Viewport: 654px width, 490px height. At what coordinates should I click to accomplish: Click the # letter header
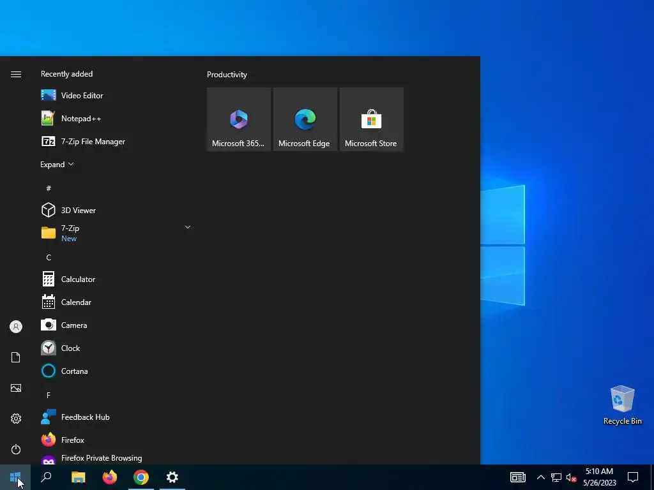[x=49, y=188]
